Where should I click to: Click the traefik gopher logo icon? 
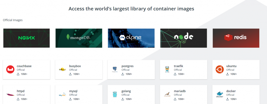coord(167,70)
